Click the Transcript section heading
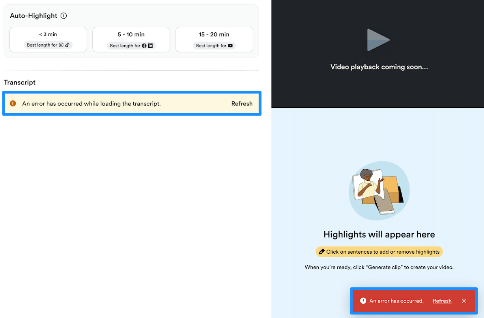The width and height of the screenshot is (484, 318). click(20, 82)
